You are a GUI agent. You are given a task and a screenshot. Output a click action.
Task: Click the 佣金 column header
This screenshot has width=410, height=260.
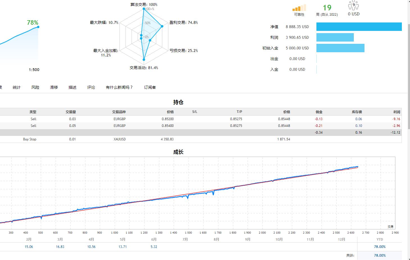[319, 112]
